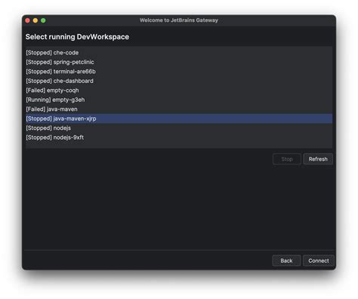Go Back to the previous step
The height and width of the screenshot is (299, 358).
tap(286, 260)
